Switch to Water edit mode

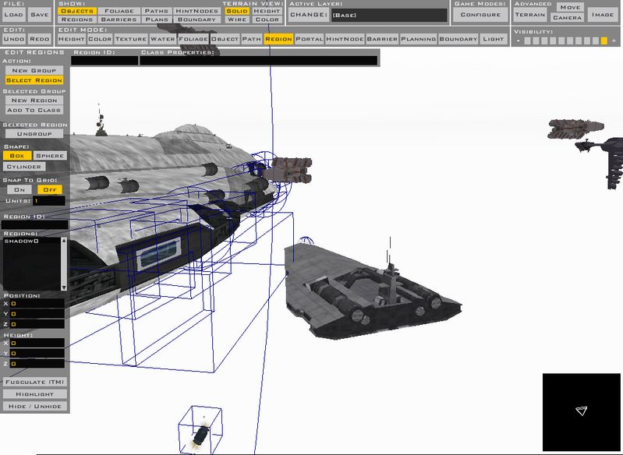point(162,39)
